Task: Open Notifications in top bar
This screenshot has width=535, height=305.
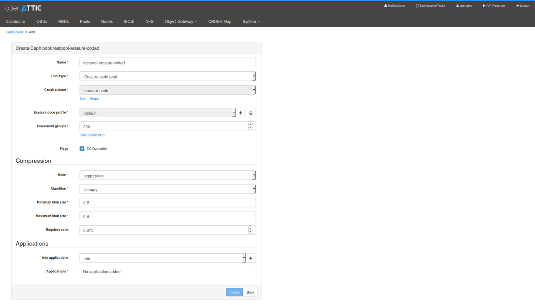Action: 394,6
